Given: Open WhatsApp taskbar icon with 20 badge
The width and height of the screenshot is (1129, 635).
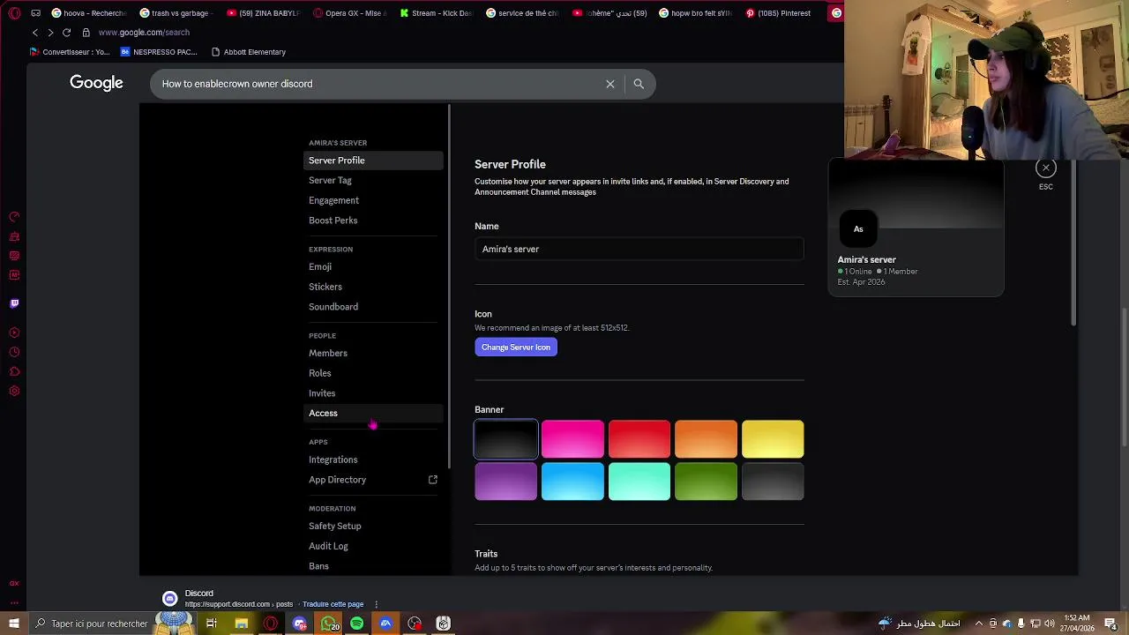Looking at the screenshot, I should (328, 624).
